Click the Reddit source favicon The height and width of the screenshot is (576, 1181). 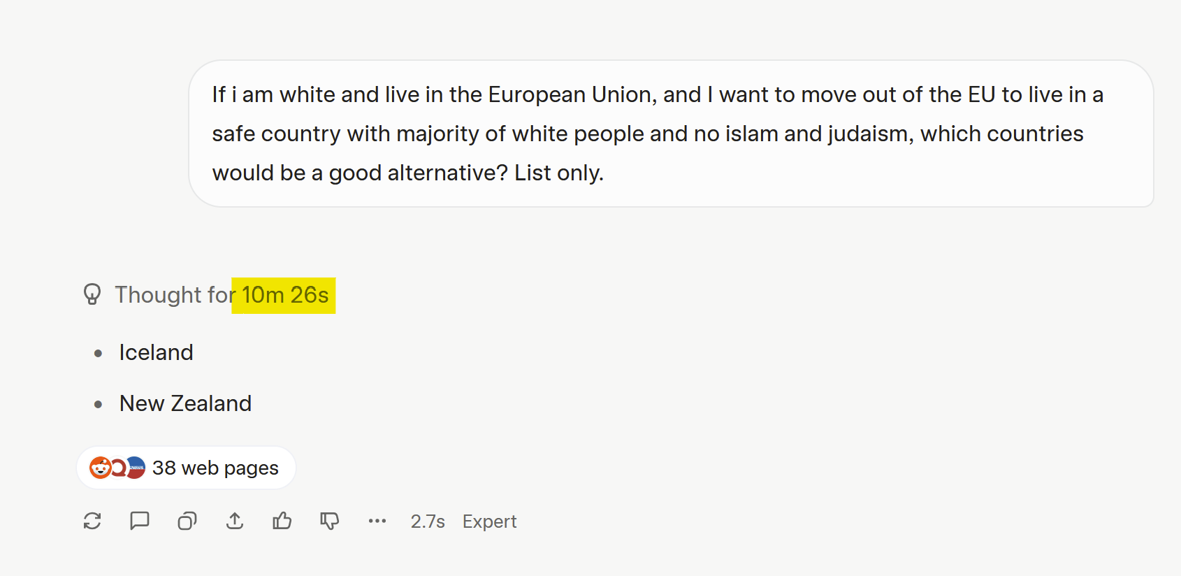(101, 468)
